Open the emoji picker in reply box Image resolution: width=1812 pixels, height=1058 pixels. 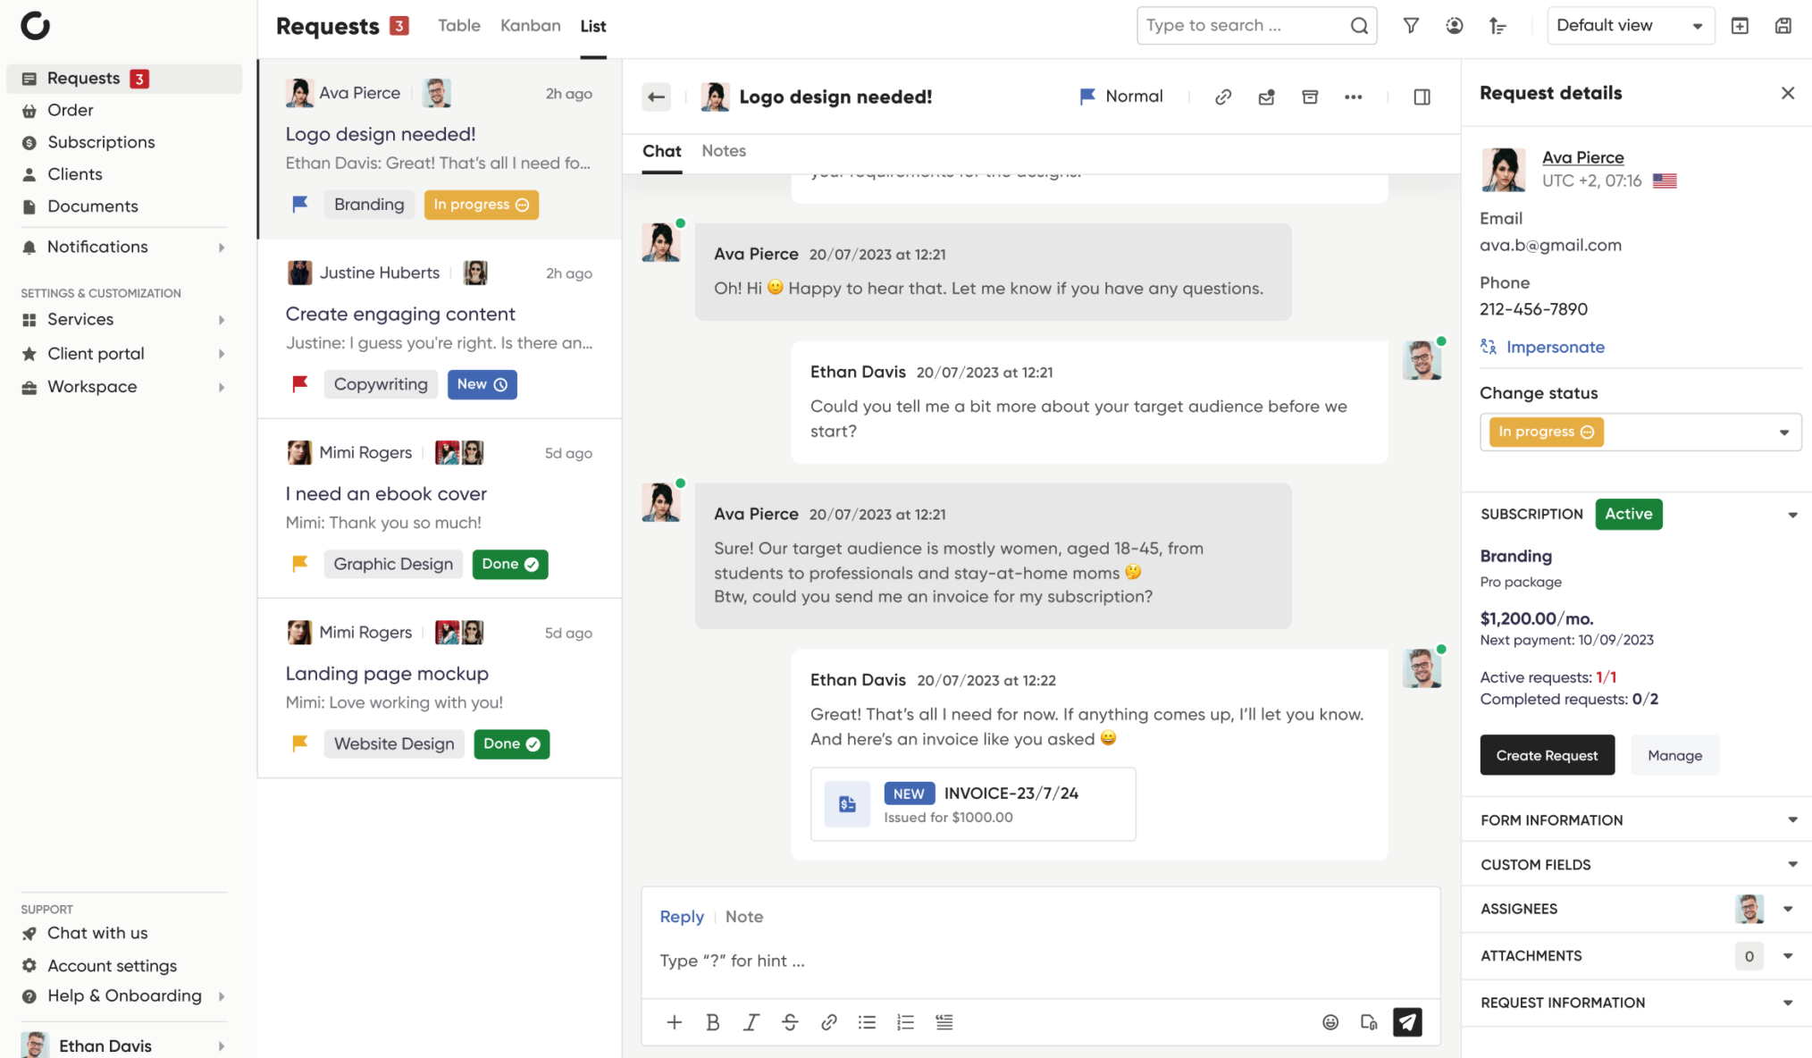(x=1330, y=1021)
